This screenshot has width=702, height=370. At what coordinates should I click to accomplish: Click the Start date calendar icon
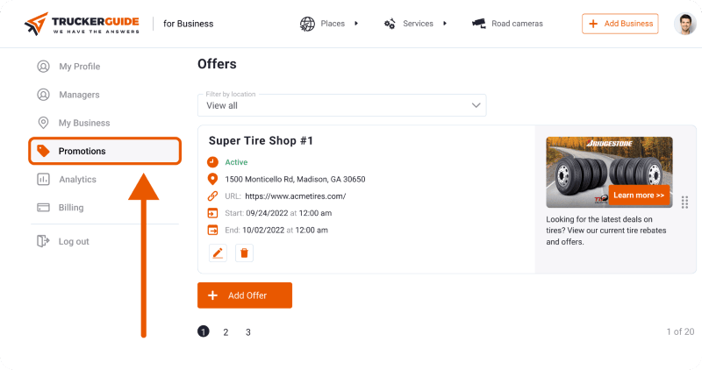pyautogui.click(x=212, y=213)
